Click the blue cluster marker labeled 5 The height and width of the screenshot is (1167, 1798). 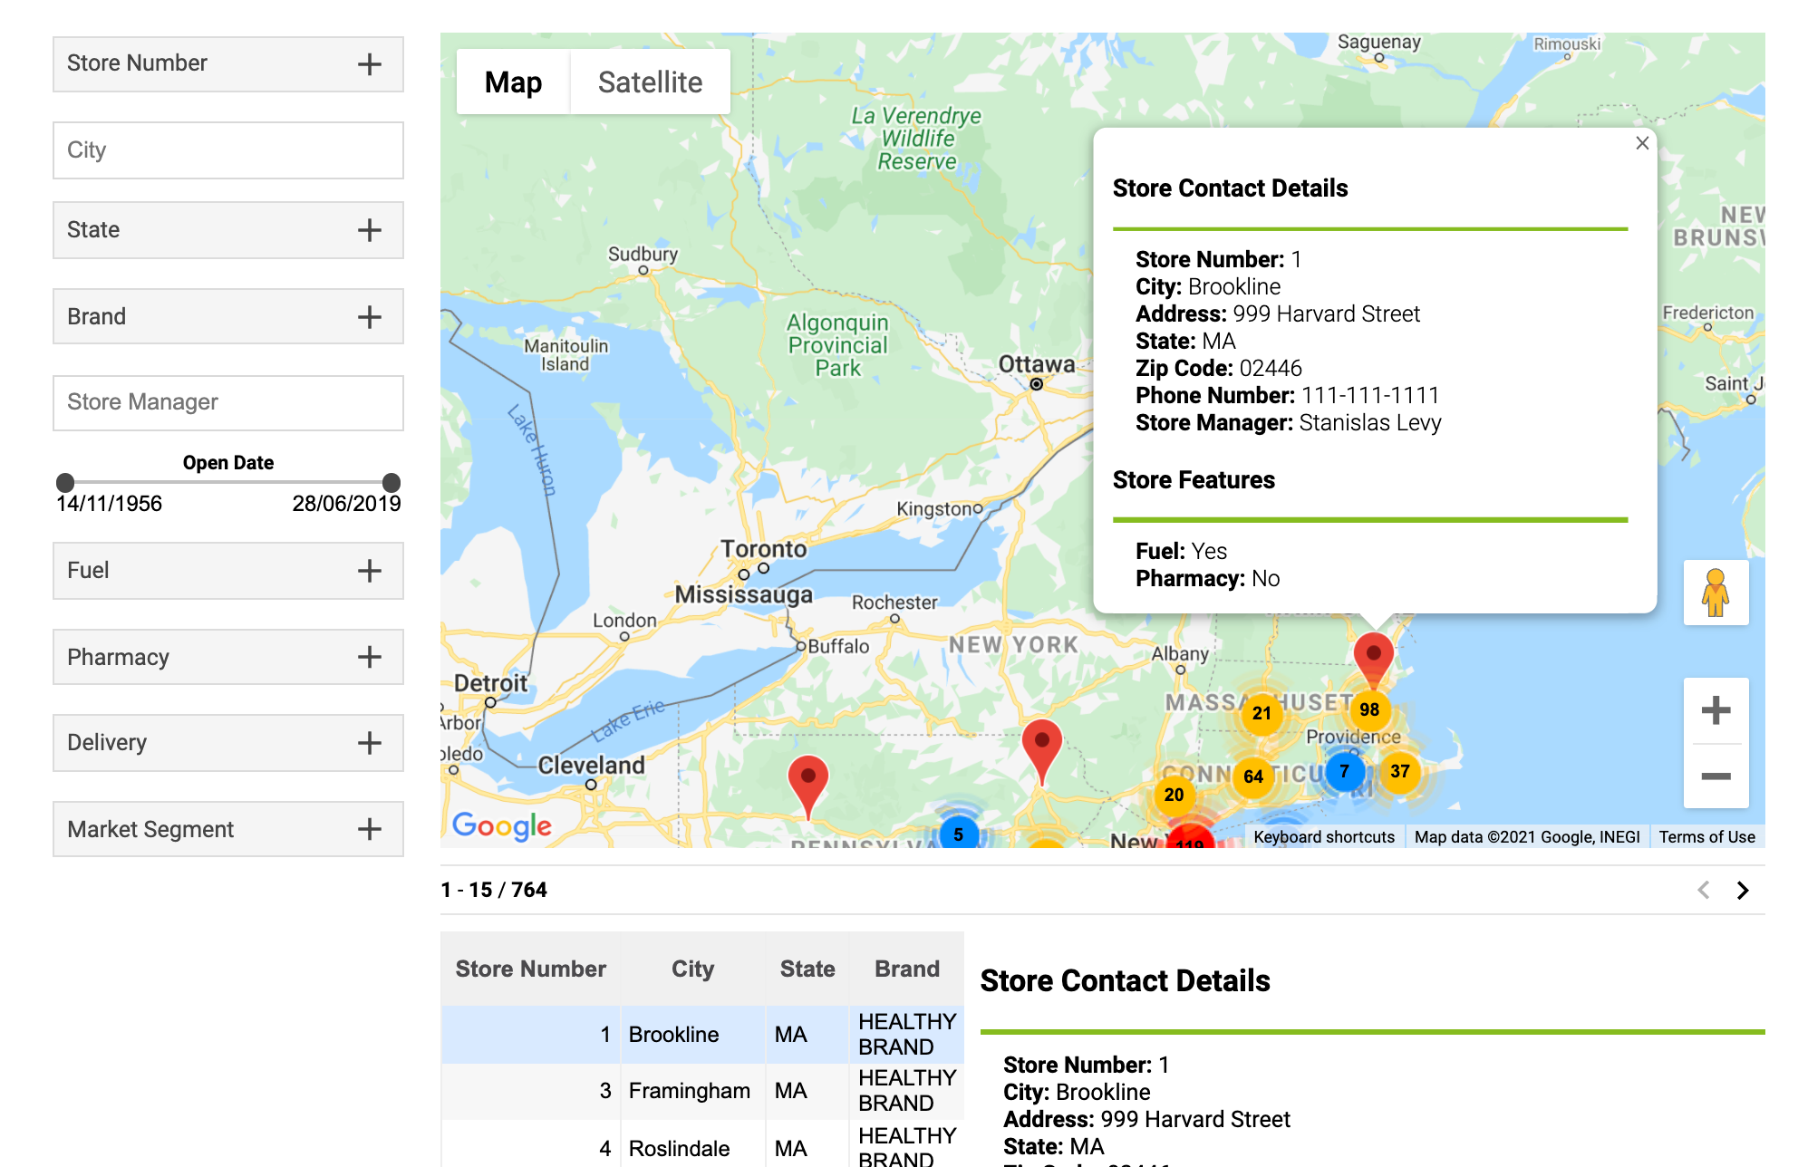click(x=958, y=834)
